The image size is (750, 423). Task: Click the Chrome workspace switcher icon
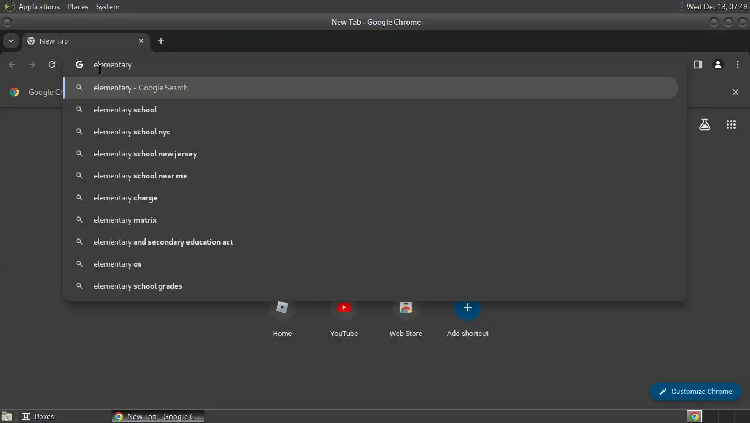tap(694, 416)
